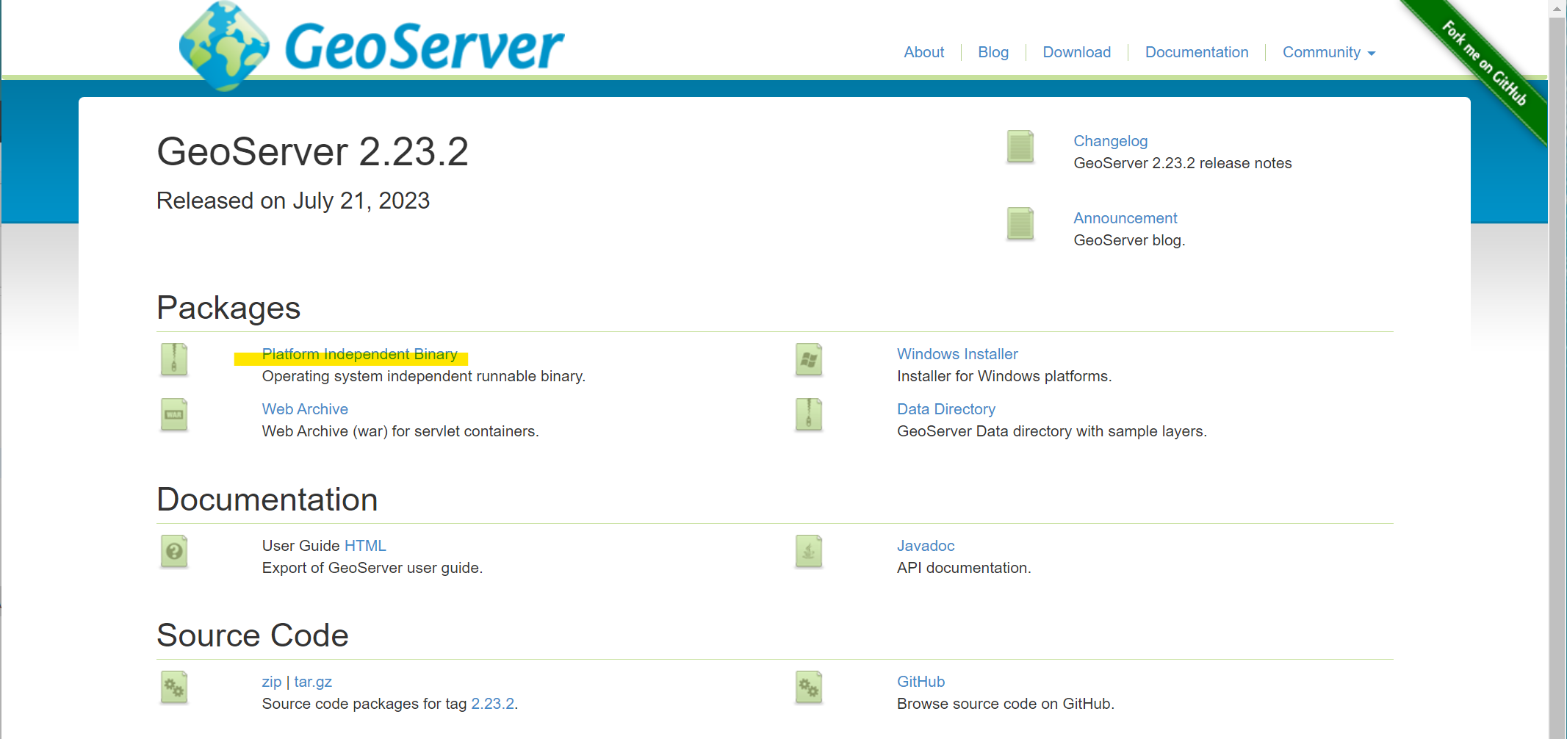Click the Windows Installer icon
The height and width of the screenshot is (739, 1567).
[809, 360]
